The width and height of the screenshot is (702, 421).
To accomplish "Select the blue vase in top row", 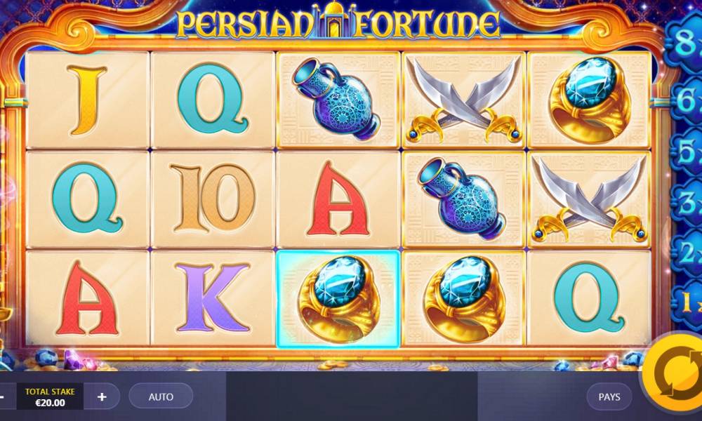I will coord(338,100).
